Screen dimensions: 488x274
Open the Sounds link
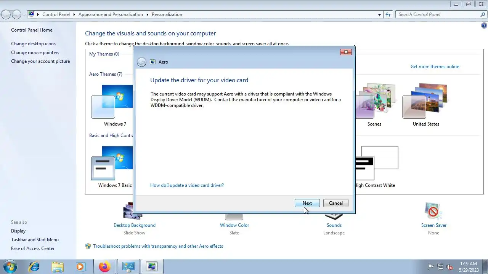point(334,225)
